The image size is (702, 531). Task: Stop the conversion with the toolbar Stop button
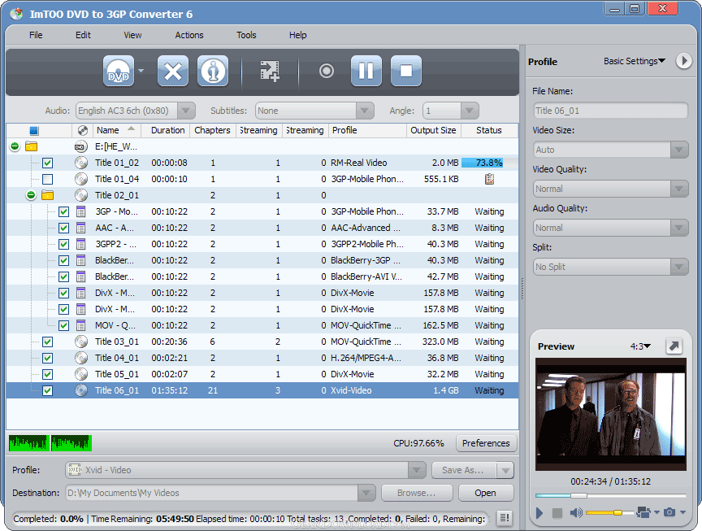click(x=406, y=71)
